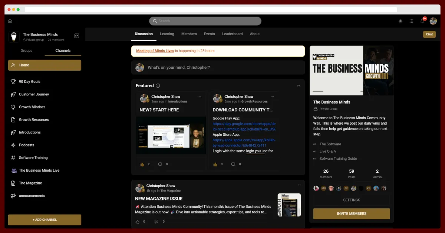Select the Home item in the sidebar
Viewport: 445px width, 233px height.
pos(44,65)
